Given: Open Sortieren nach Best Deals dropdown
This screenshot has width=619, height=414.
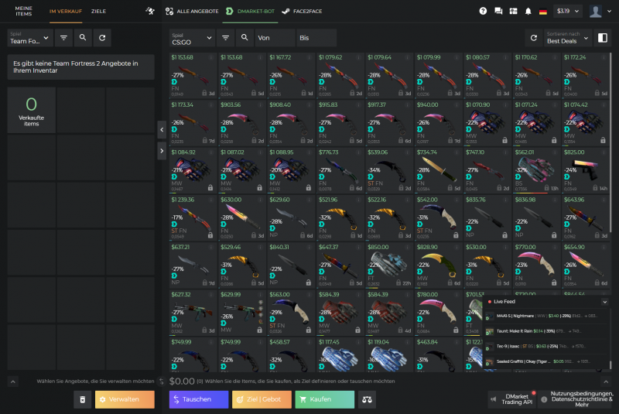Looking at the screenshot, I should coord(568,38).
